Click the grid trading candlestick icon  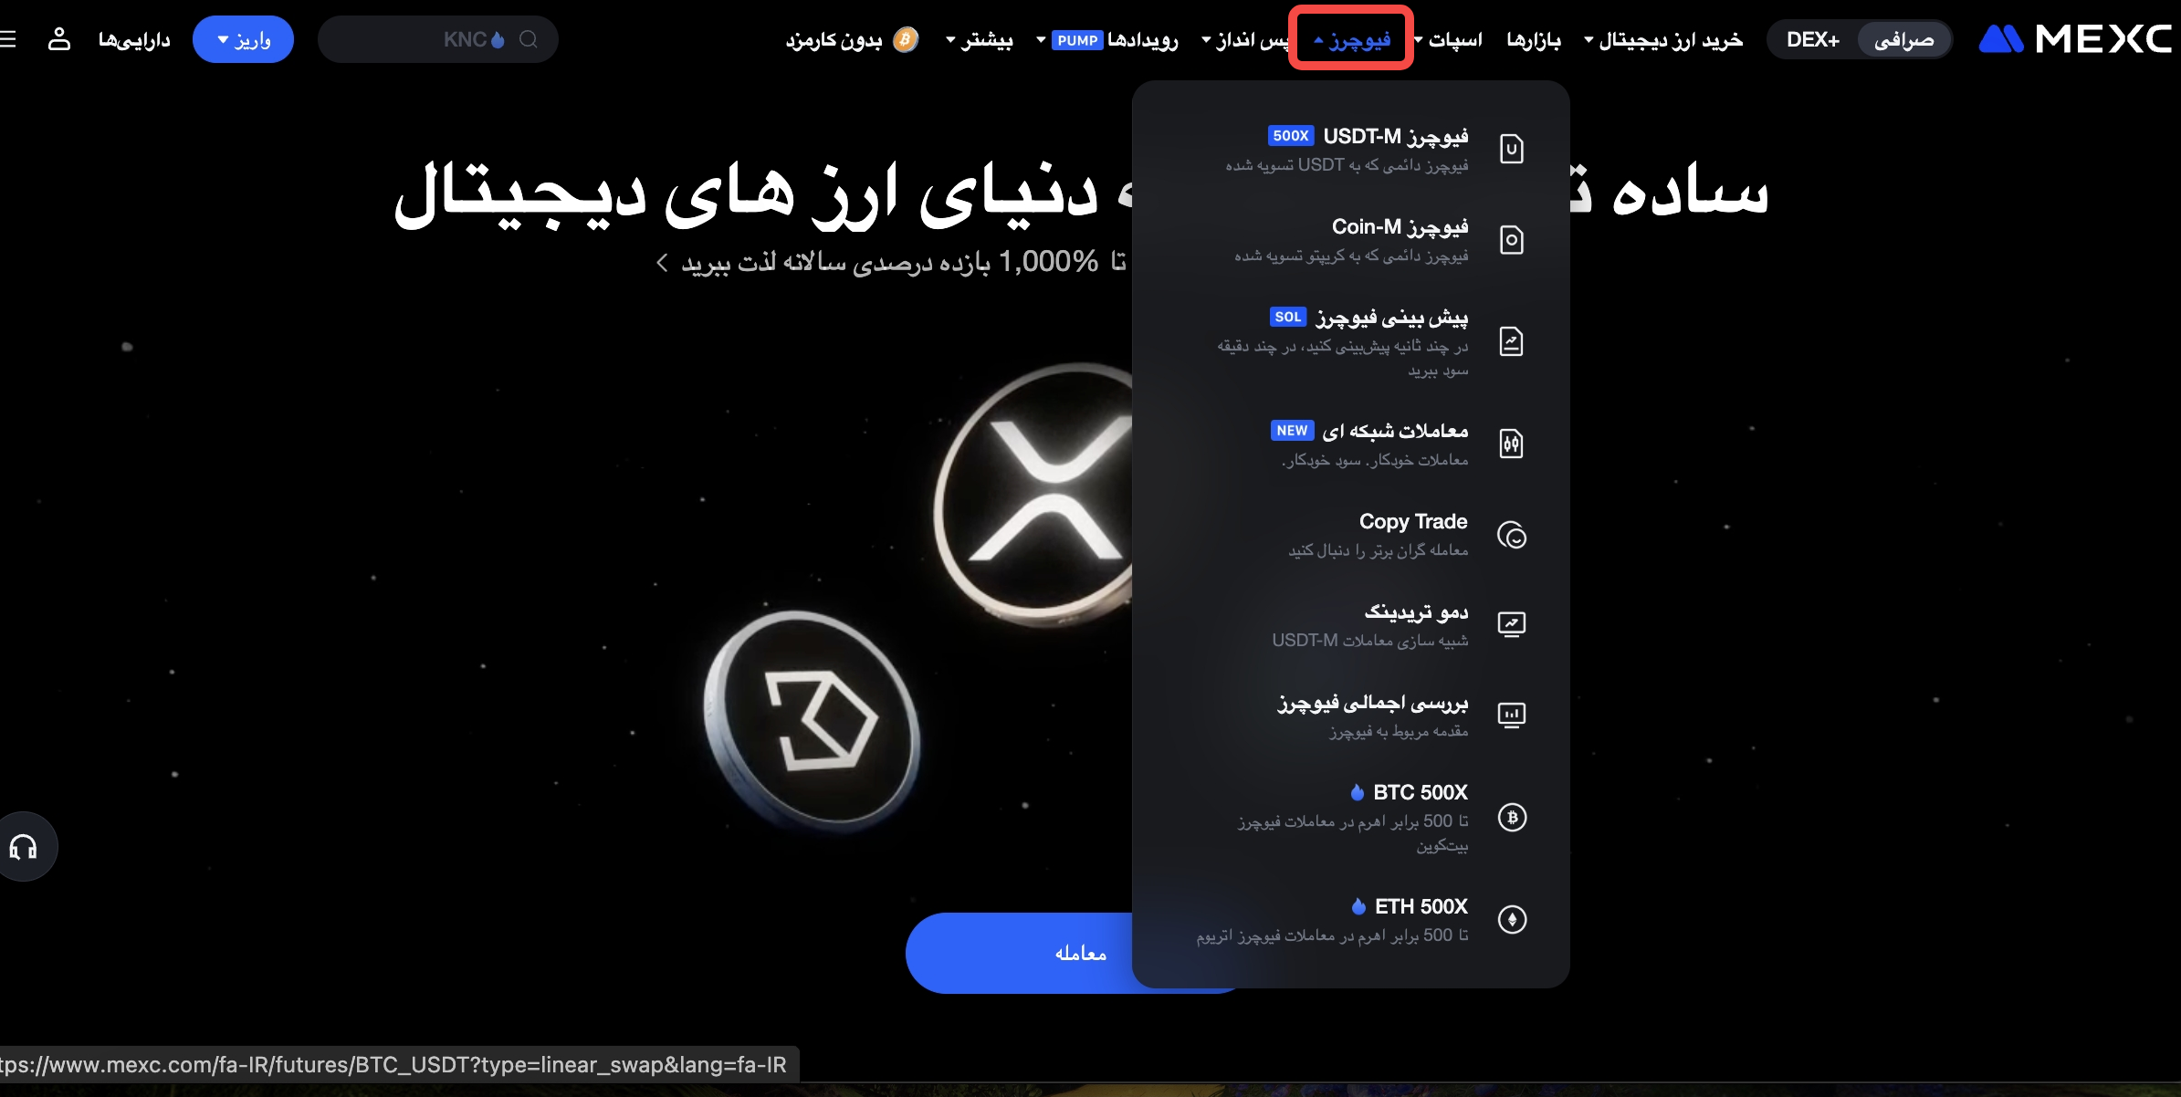[x=1512, y=444]
